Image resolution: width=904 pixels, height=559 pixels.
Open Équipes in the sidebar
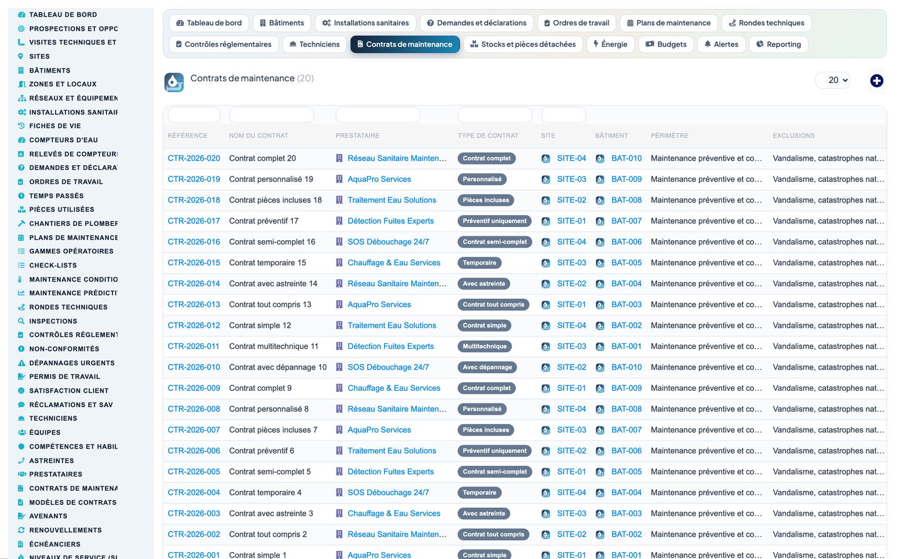45,433
